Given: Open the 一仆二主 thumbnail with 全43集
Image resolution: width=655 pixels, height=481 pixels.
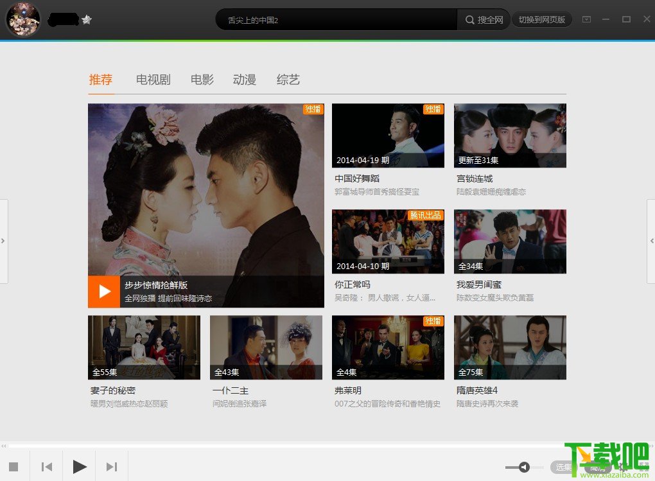Looking at the screenshot, I should (266, 347).
